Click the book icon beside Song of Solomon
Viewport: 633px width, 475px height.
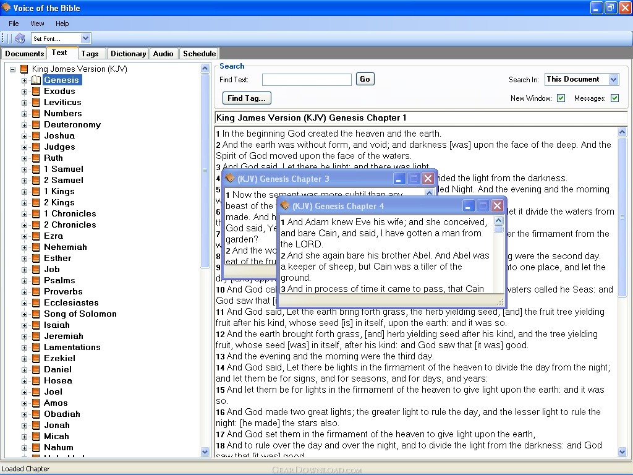click(36, 314)
